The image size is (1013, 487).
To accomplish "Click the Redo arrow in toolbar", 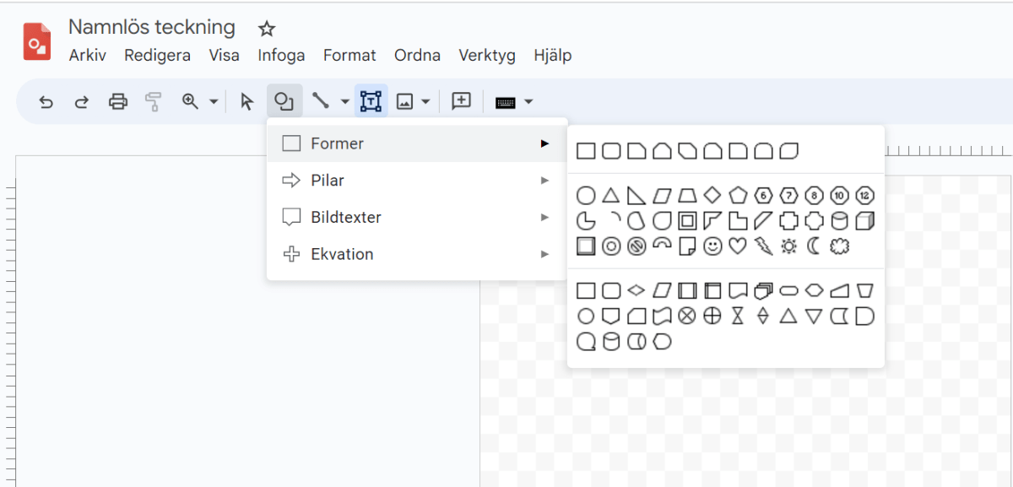I will (82, 102).
